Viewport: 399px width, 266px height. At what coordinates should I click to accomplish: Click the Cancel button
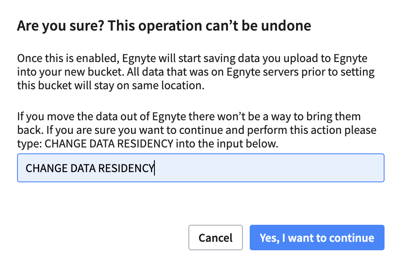point(215,238)
